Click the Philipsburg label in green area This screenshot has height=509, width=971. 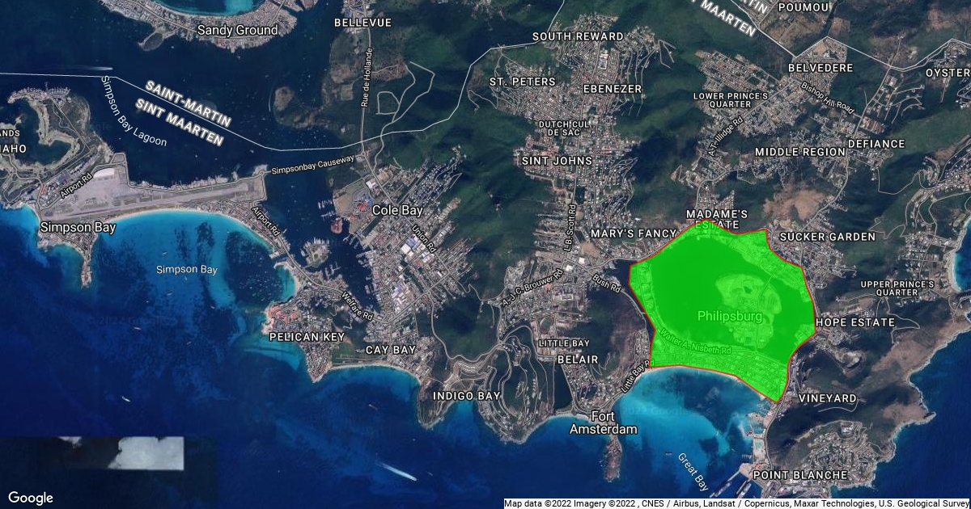click(x=730, y=317)
